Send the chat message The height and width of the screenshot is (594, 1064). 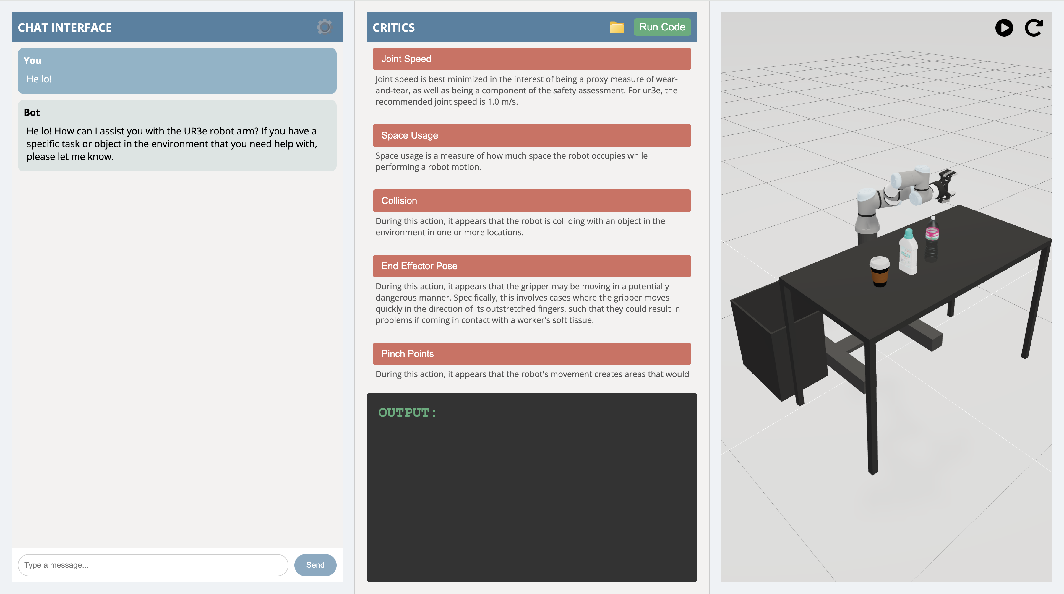315,565
